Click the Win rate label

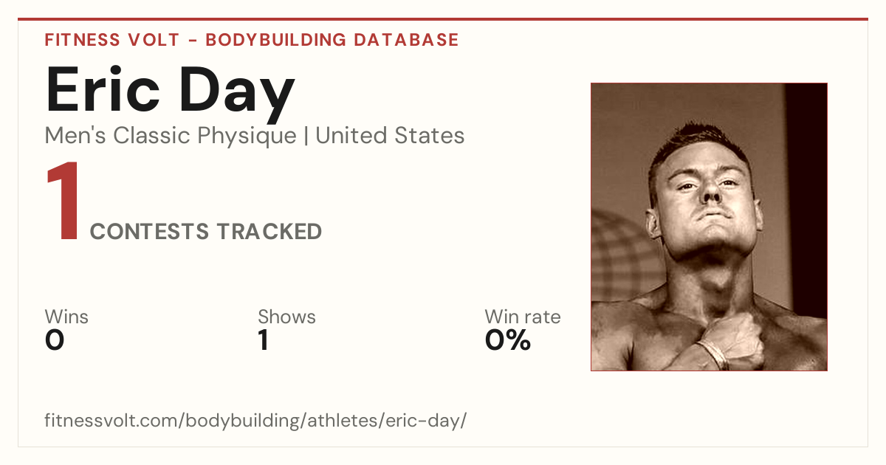[523, 317]
